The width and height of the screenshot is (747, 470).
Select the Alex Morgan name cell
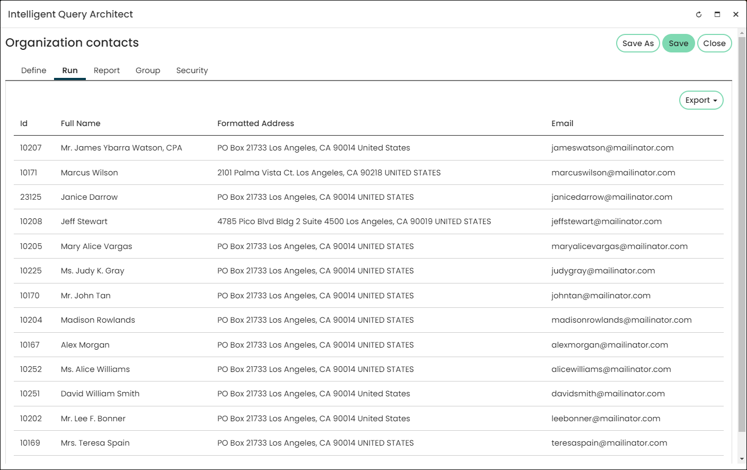85,345
